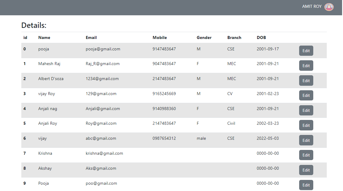Click Edit for Anjali Roy
Viewport: 343px width, 191px height.
pyautogui.click(x=306, y=126)
